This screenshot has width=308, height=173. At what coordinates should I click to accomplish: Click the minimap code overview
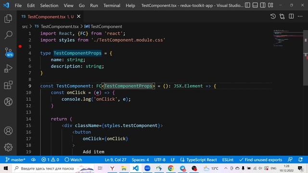[288, 38]
